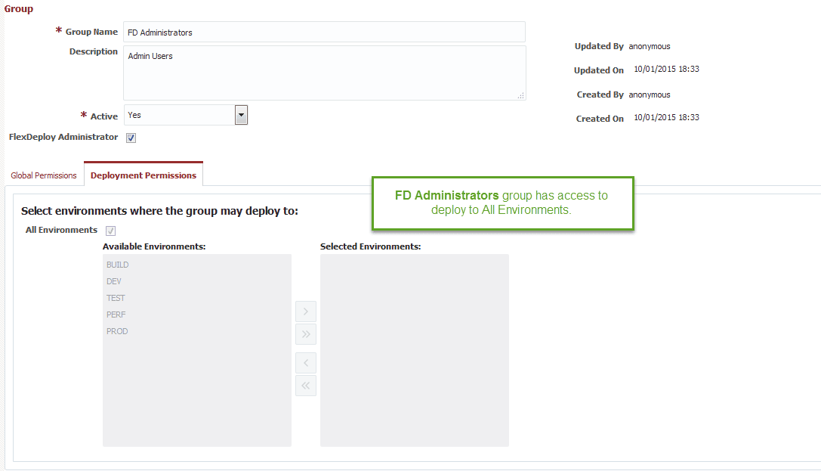Select BUILD in Available Environments
821x471 pixels.
point(118,265)
